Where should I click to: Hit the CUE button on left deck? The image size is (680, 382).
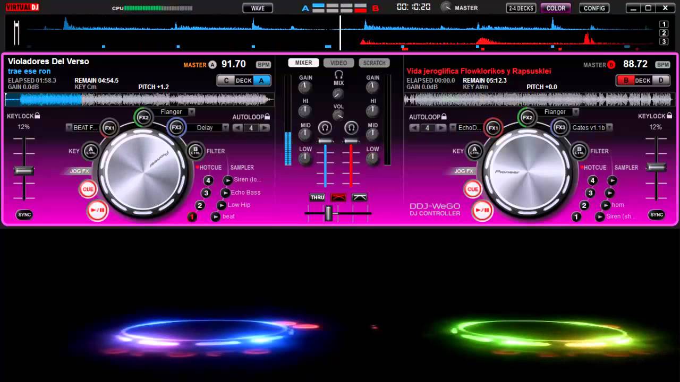coord(88,189)
